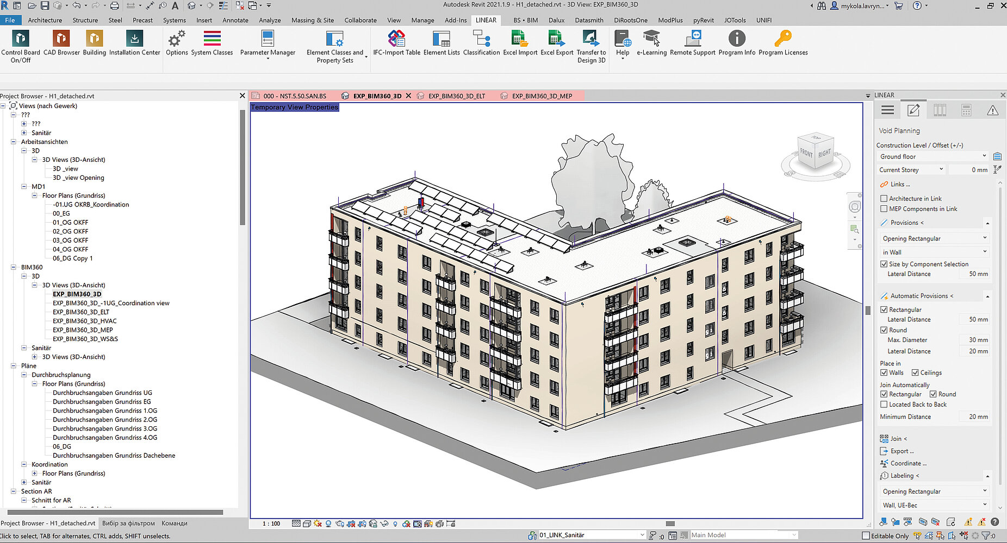
Task: Click the Control Board On/Off icon
Action: tap(20, 39)
